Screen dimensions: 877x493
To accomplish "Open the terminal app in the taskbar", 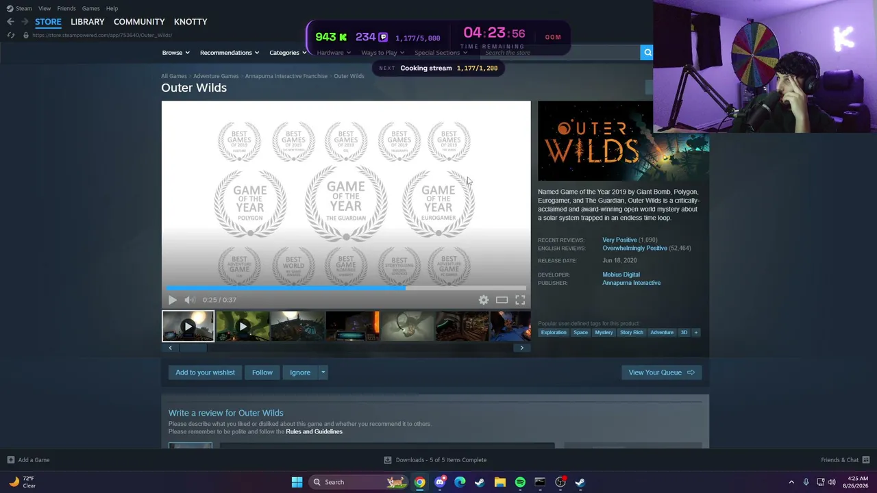I will coord(540,482).
